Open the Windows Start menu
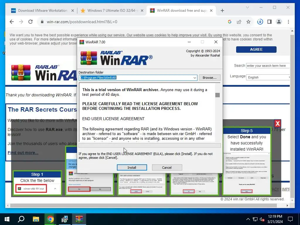The image size is (300, 225). click(x=7, y=219)
